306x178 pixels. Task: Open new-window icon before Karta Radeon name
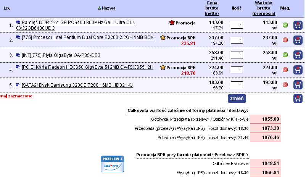[x=18, y=67]
